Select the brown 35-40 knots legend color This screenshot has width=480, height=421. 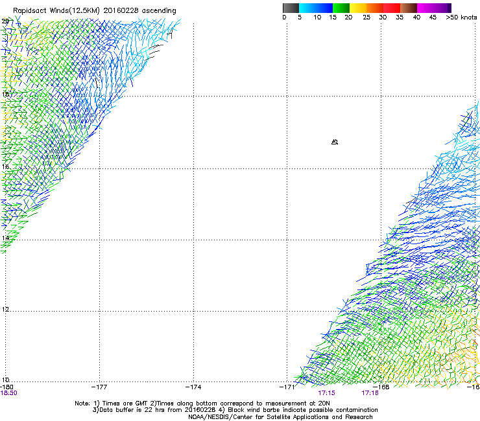point(409,8)
